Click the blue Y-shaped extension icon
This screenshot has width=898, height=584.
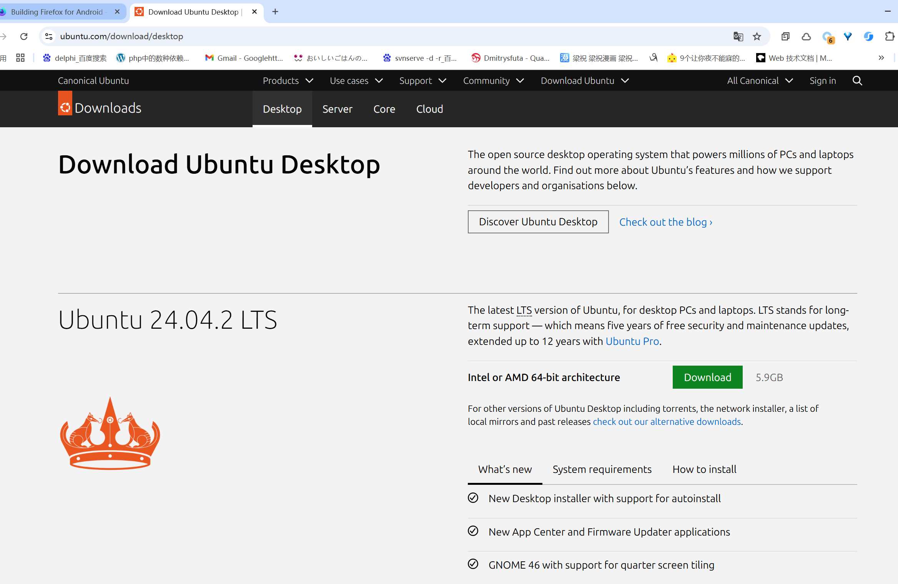pyautogui.click(x=848, y=37)
